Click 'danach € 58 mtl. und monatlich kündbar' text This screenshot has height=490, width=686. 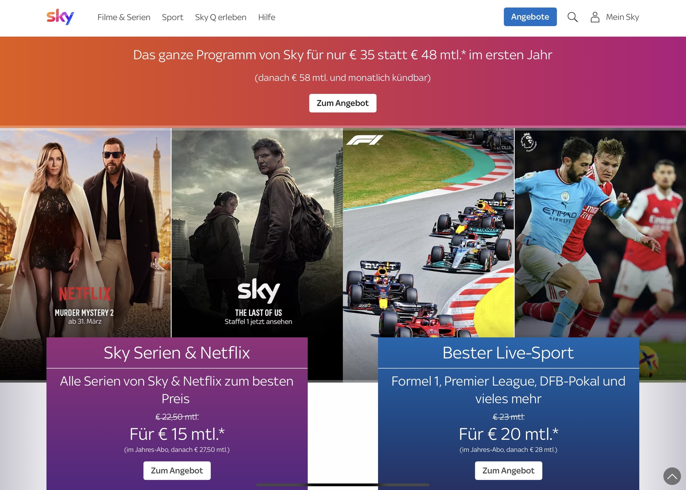[x=343, y=78]
